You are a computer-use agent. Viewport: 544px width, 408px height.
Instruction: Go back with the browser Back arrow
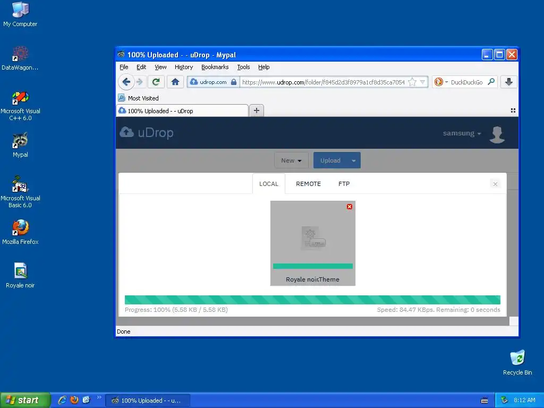(x=126, y=82)
